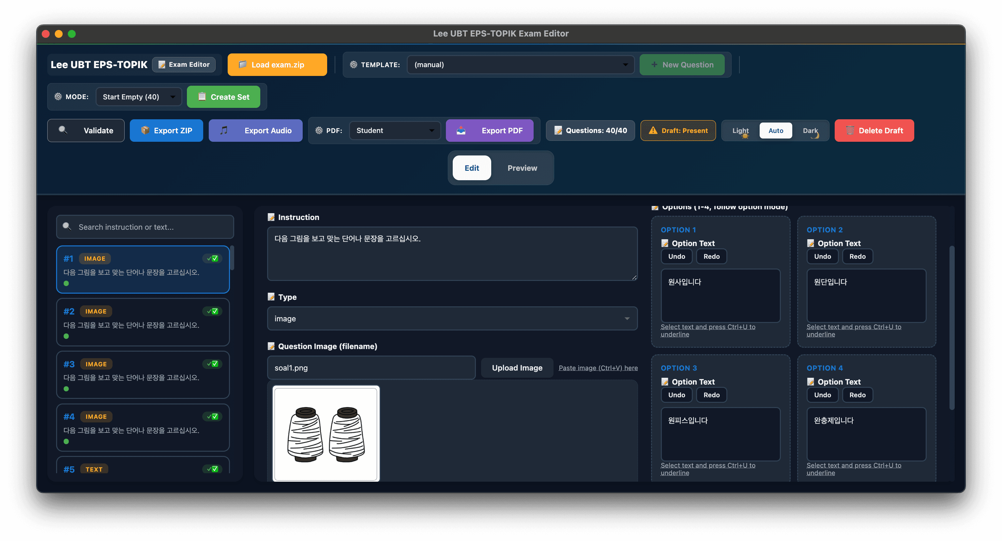Open the PDF Student dropdown
This screenshot has width=1002, height=541.
pos(394,131)
